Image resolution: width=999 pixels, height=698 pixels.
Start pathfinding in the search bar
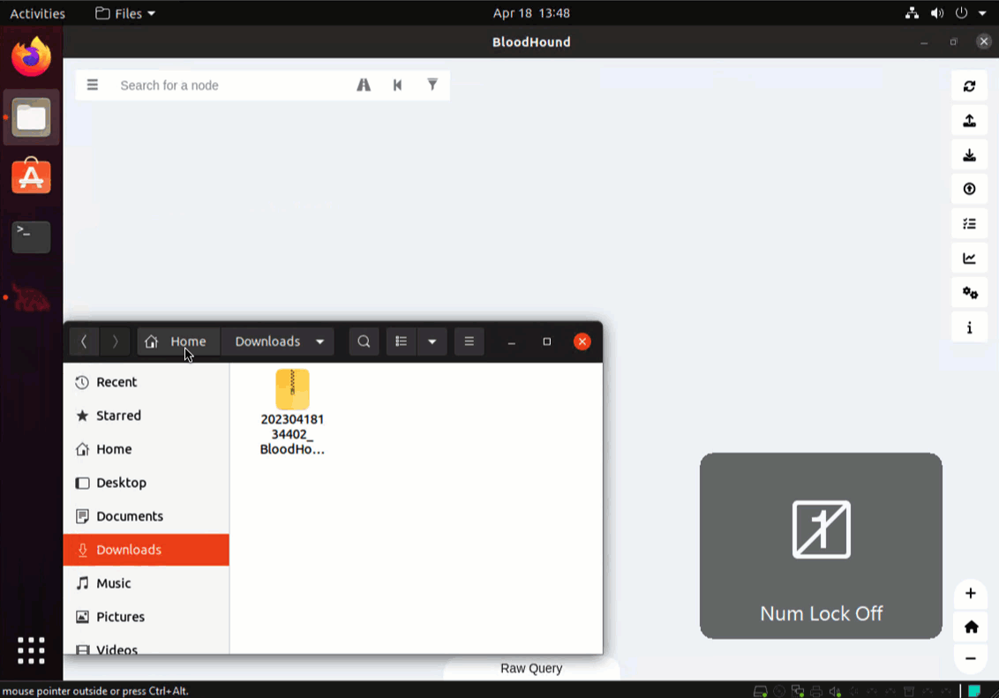tap(364, 85)
